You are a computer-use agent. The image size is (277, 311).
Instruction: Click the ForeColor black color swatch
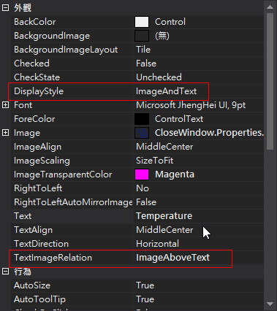click(x=142, y=119)
